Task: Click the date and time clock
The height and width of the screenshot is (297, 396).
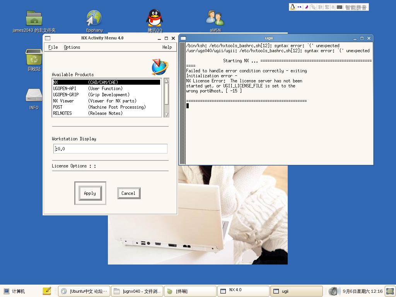Action: [362, 291]
